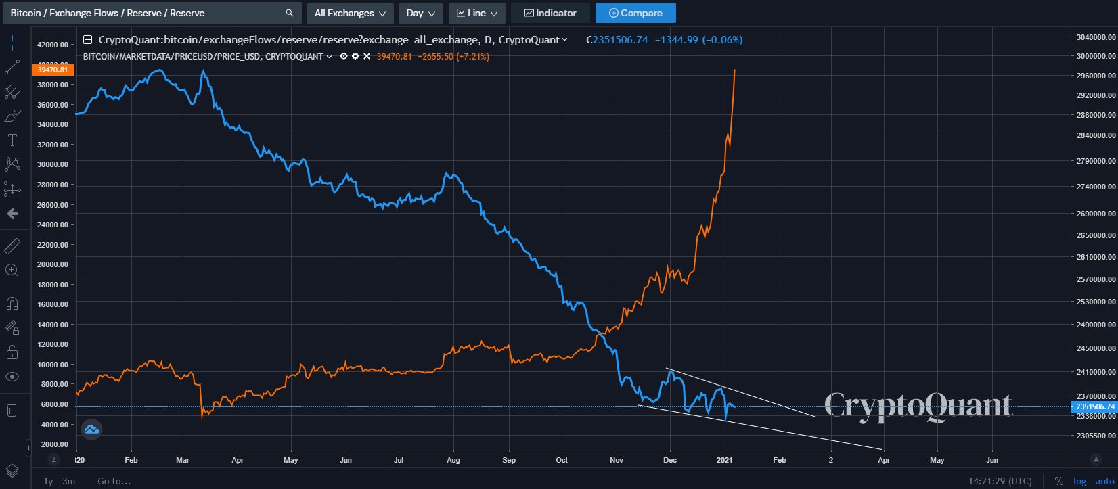Toggle hide all drawings eye icon
The height and width of the screenshot is (489, 1118).
click(x=12, y=376)
